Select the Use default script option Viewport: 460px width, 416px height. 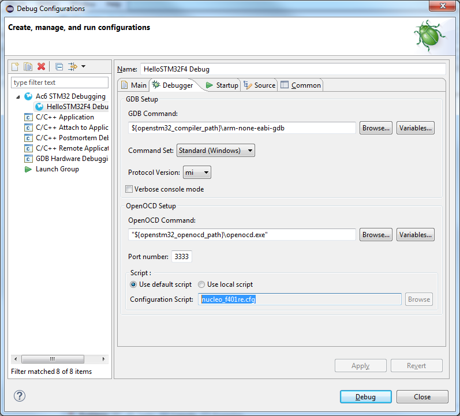133,284
